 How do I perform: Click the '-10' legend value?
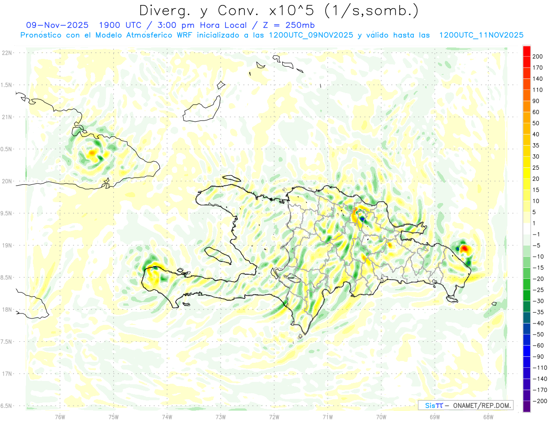(x=537, y=256)
